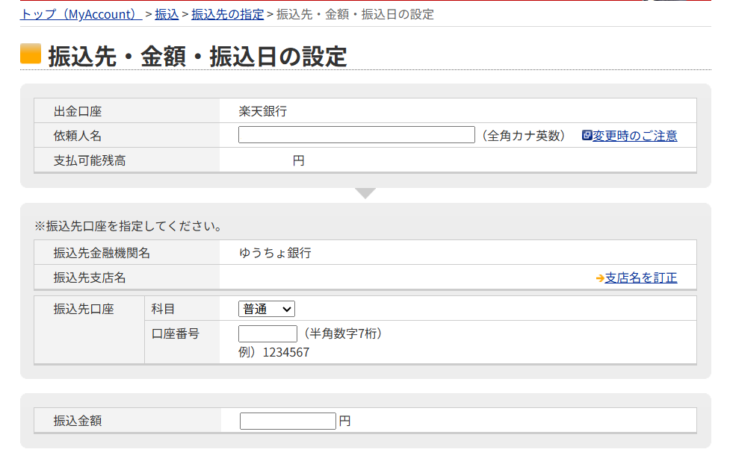
Task: Click the large 振込先・金額・振込日の設定 heading
Action: point(197,57)
